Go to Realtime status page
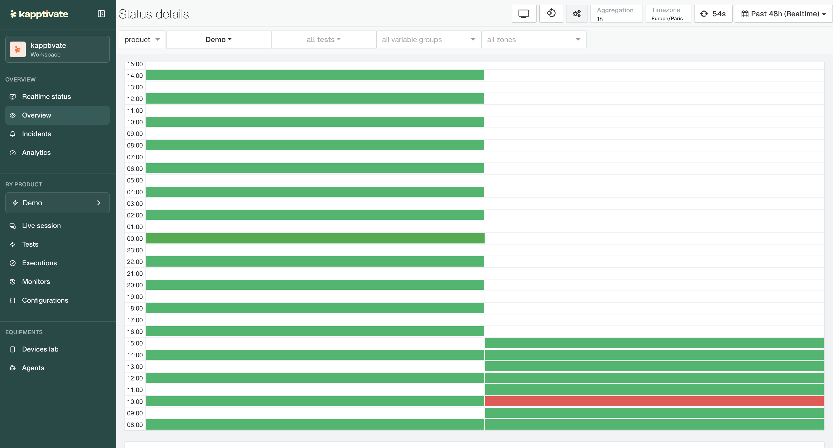 [46, 96]
